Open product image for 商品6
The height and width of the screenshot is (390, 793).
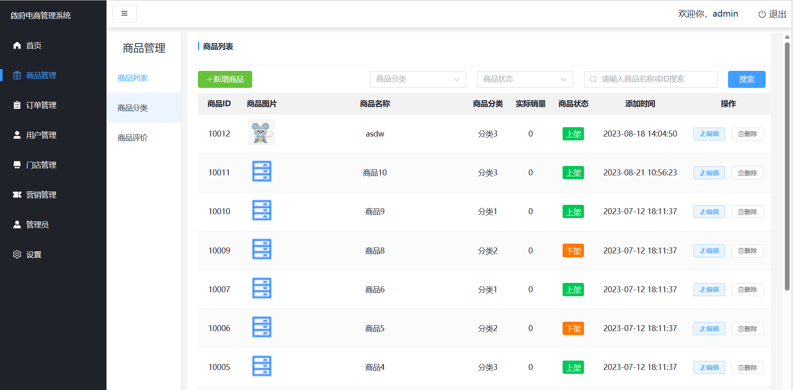click(x=262, y=288)
